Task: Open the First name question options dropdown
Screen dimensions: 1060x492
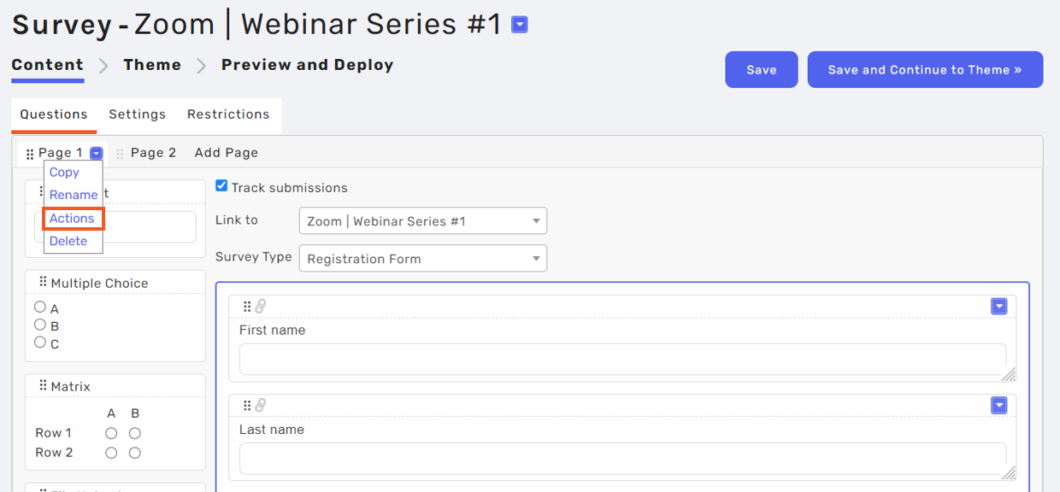Action: tap(998, 307)
